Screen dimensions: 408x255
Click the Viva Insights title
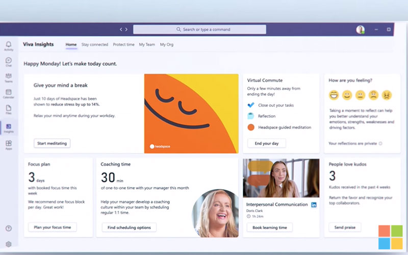(38, 44)
